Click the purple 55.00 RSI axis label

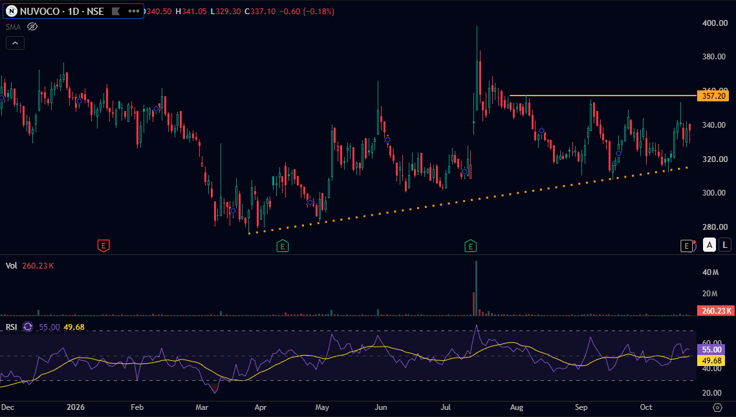pyautogui.click(x=711, y=349)
